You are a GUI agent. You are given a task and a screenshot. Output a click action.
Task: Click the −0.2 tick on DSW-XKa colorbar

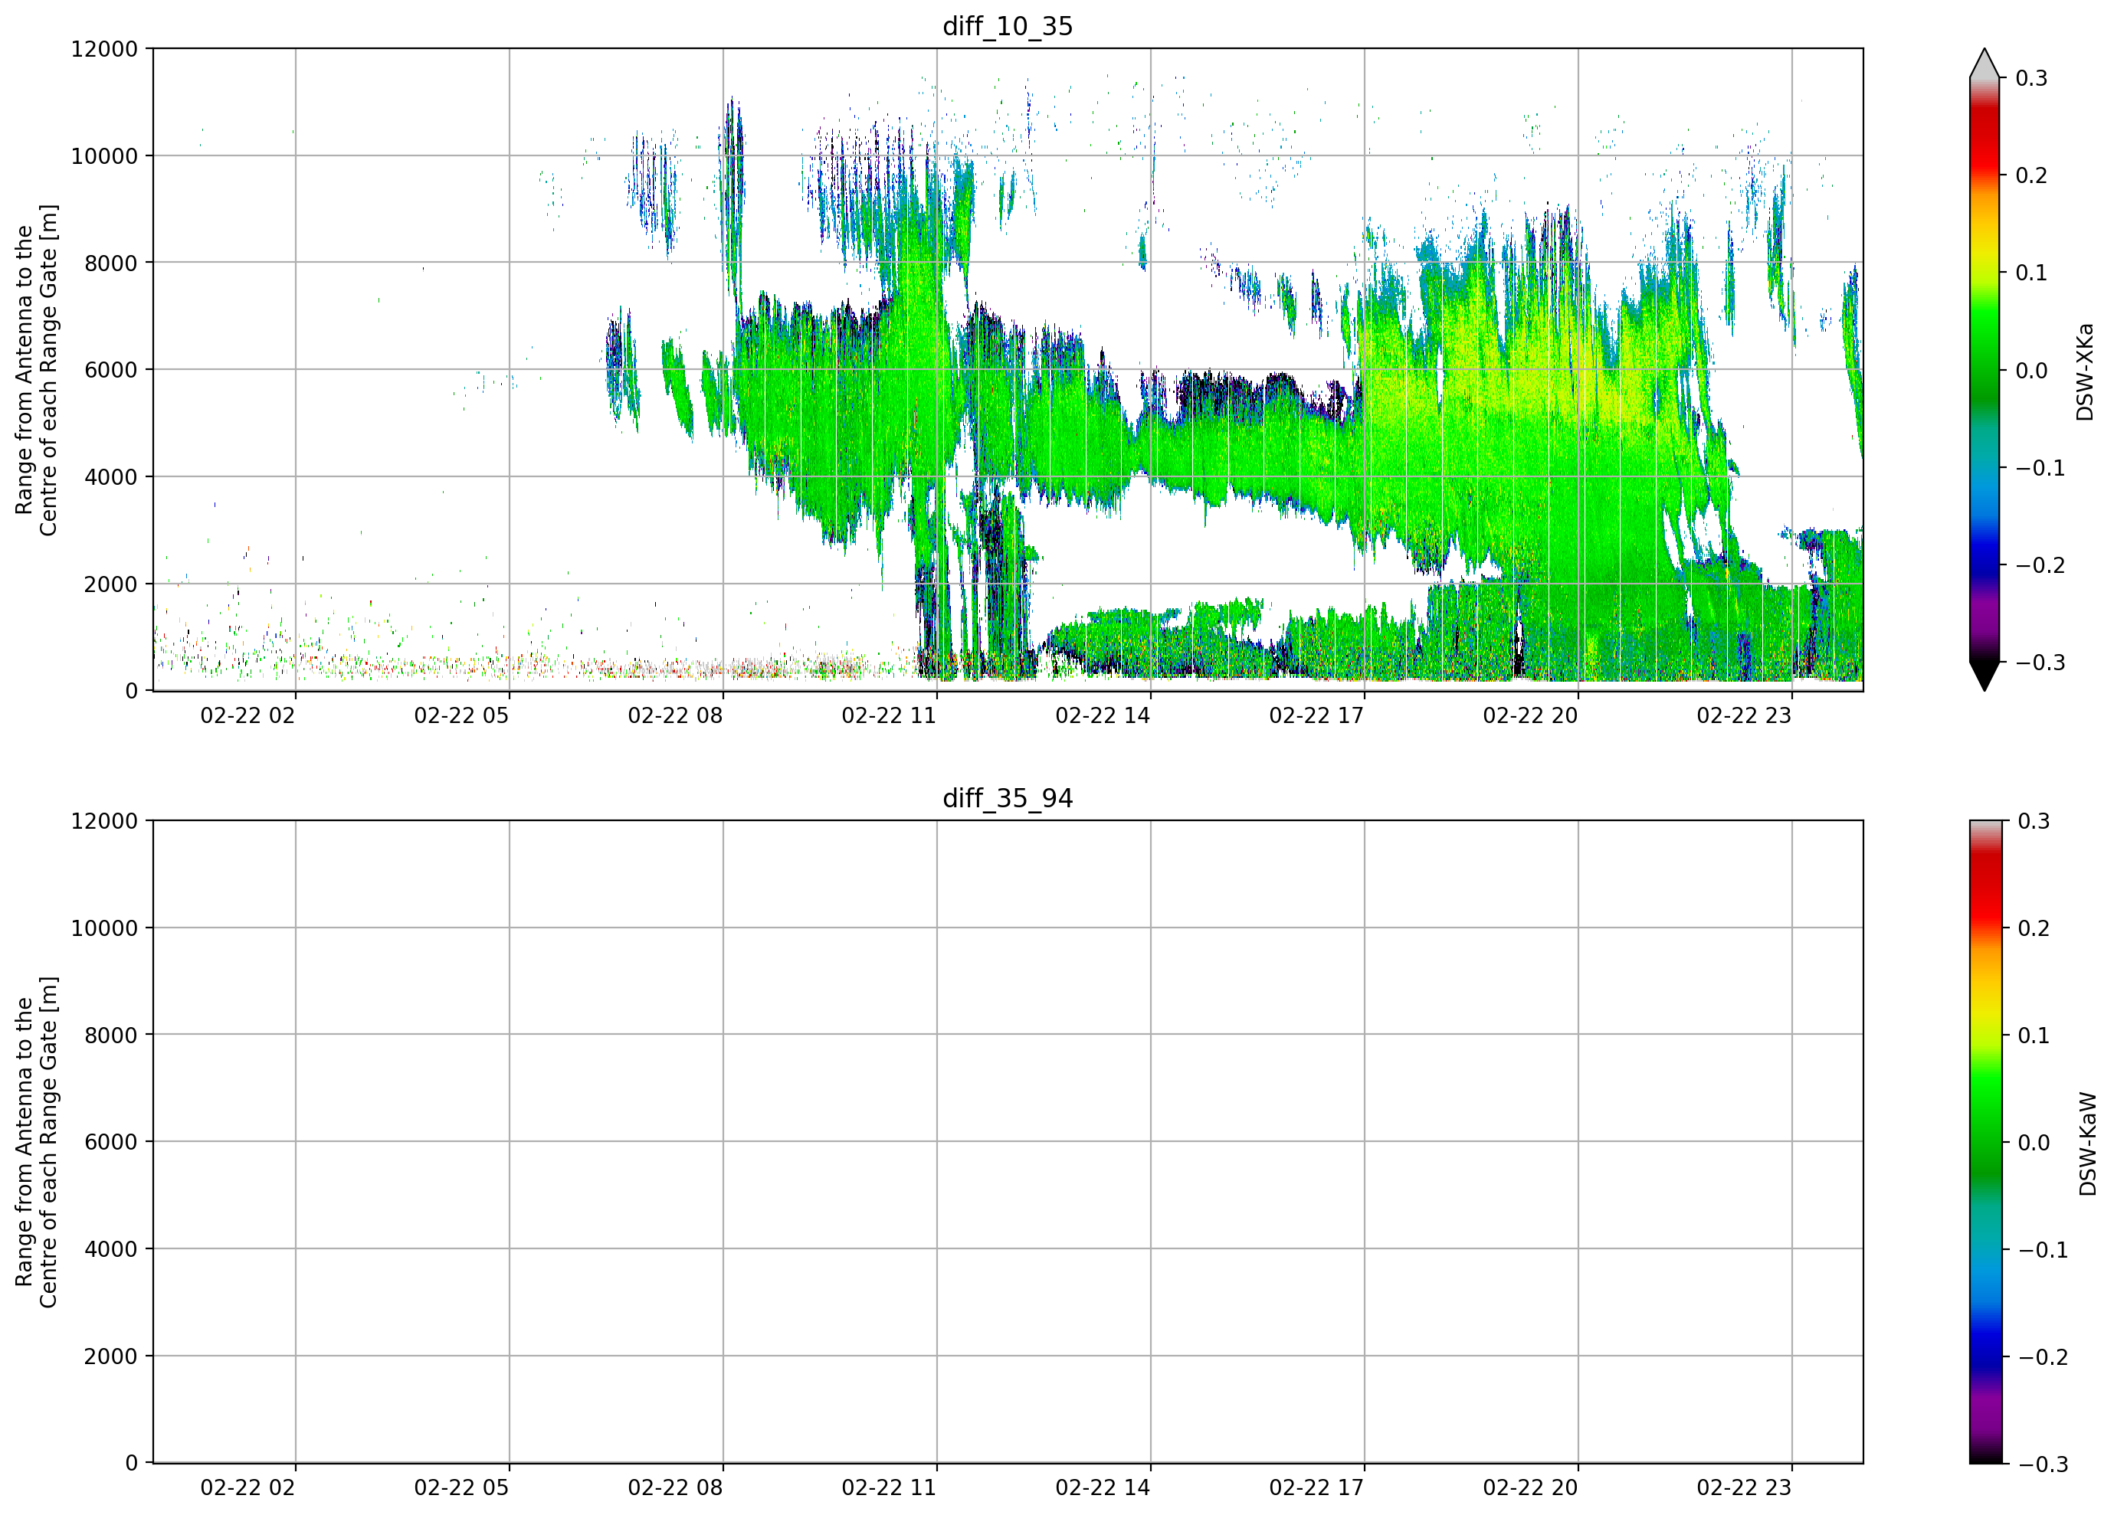(2040, 565)
